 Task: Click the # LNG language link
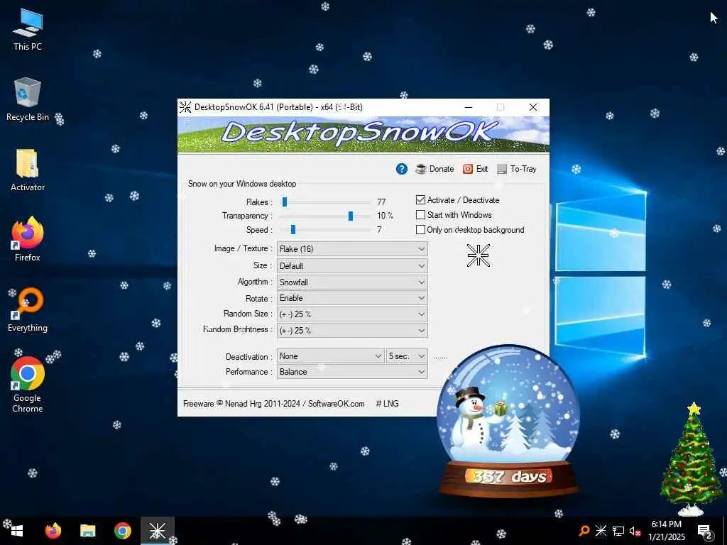point(387,404)
